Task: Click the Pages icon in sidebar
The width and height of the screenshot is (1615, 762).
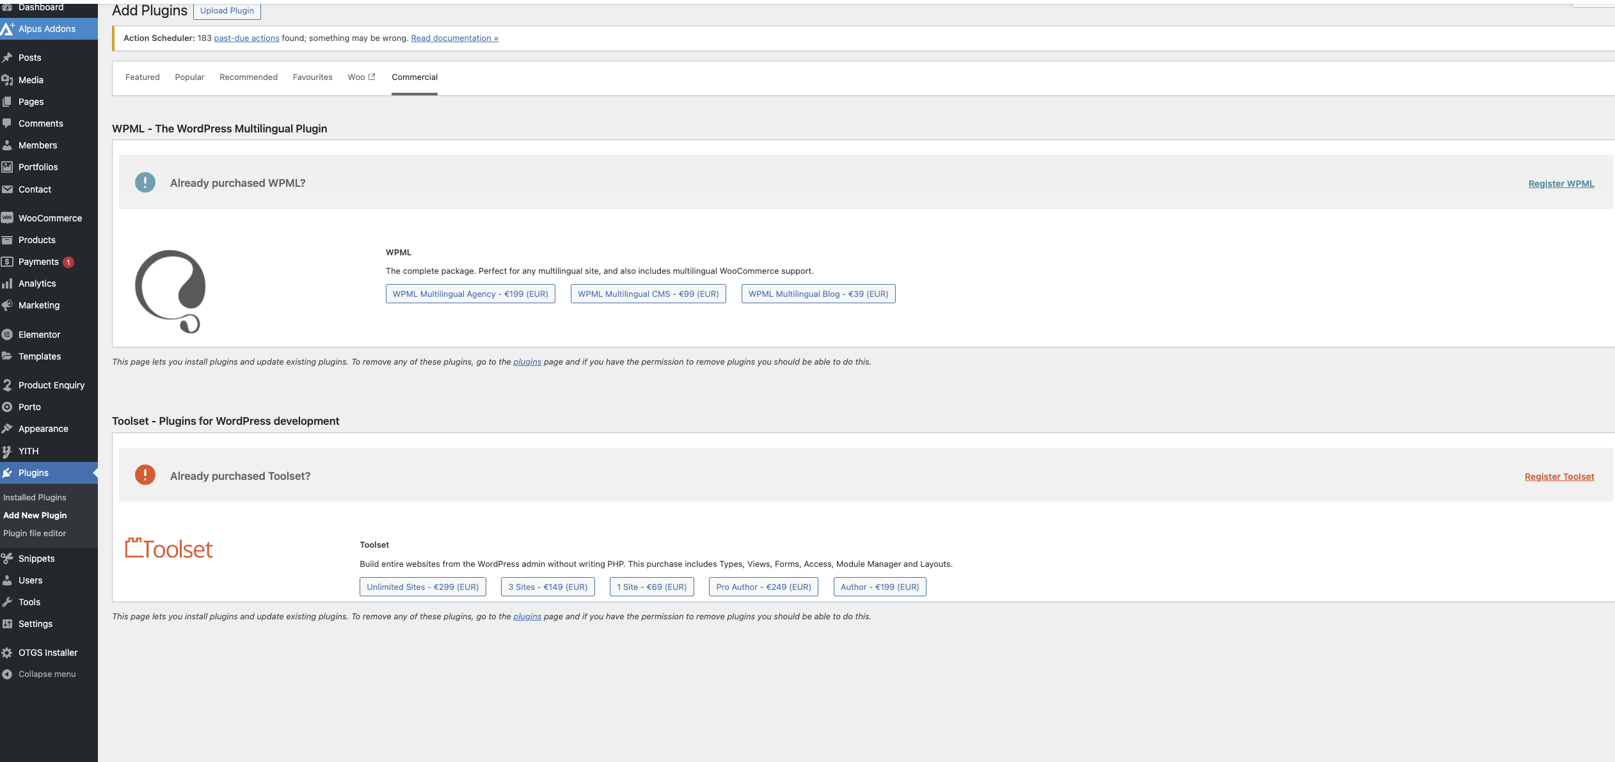Action: point(8,102)
